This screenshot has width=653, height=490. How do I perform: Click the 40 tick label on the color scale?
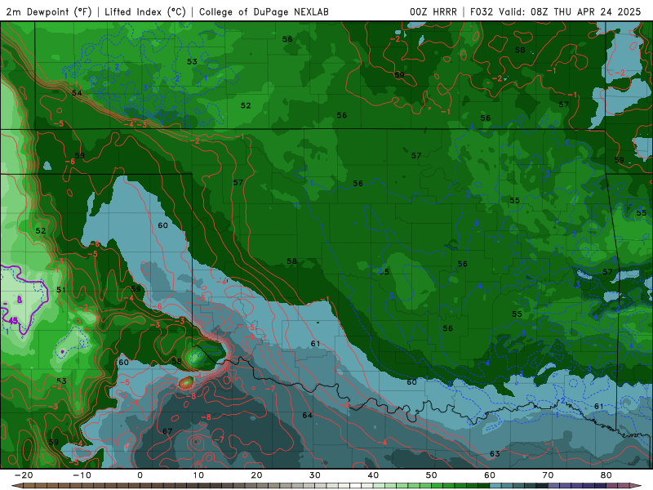coord(373,475)
